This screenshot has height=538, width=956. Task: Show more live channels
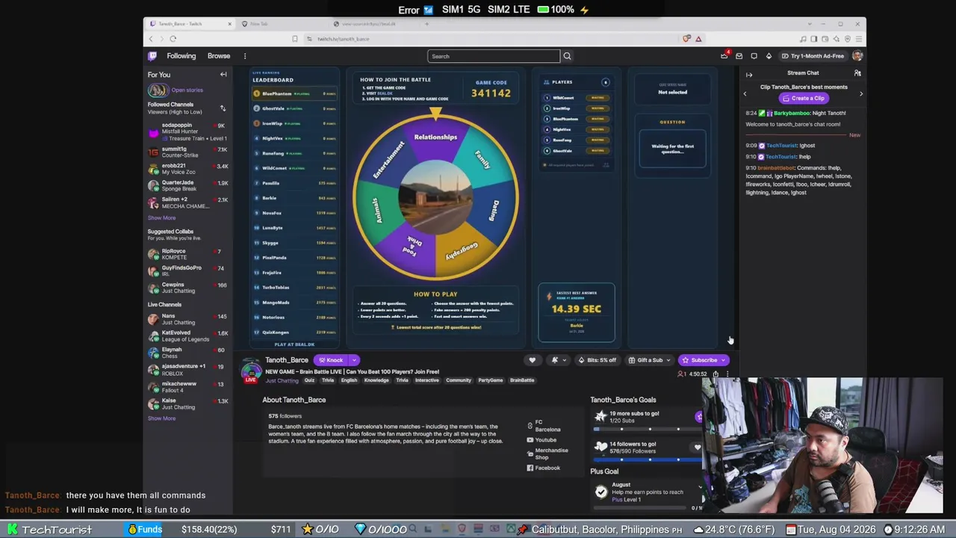pyautogui.click(x=161, y=418)
